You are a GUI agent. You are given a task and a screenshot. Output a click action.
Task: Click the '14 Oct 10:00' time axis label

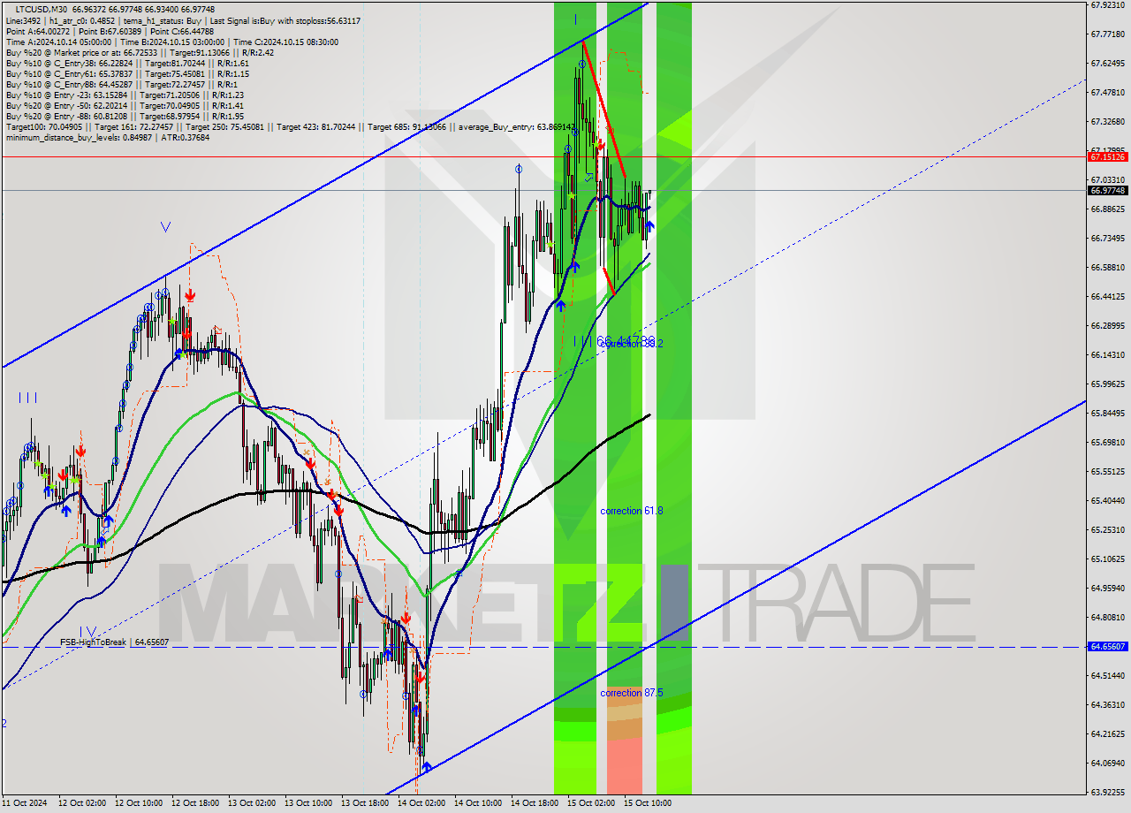coord(477,803)
